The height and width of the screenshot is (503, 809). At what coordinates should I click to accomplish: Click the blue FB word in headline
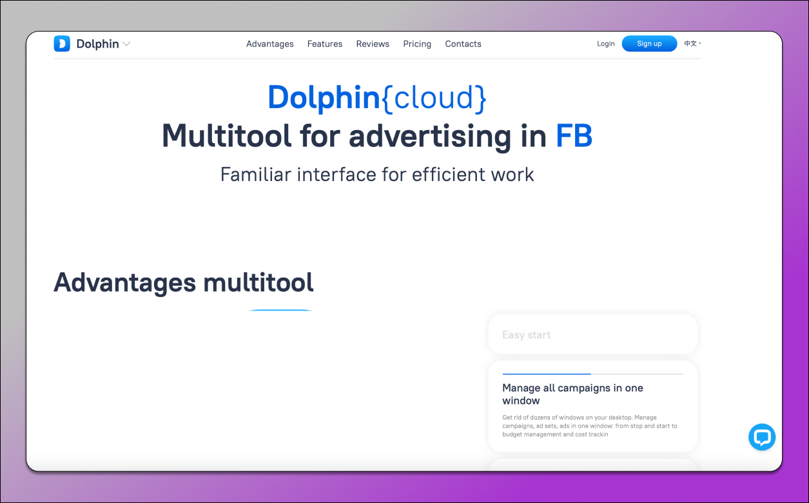(x=574, y=136)
